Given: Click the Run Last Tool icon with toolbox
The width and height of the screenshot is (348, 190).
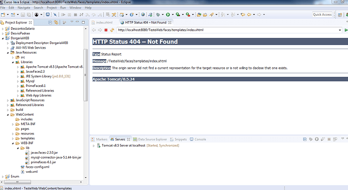Looking at the screenshot, I should (x=188, y=15).
